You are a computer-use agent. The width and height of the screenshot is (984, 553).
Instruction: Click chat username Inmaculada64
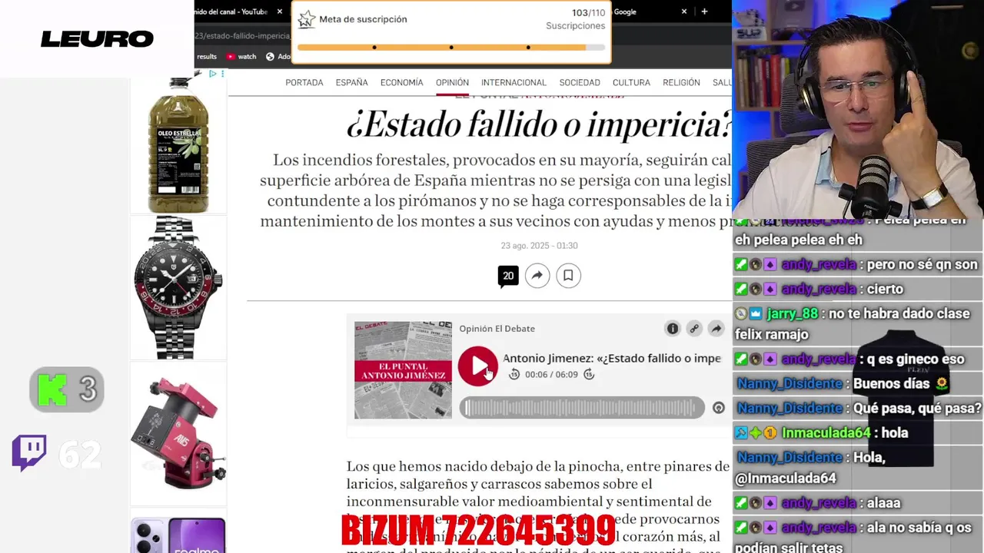(x=826, y=433)
